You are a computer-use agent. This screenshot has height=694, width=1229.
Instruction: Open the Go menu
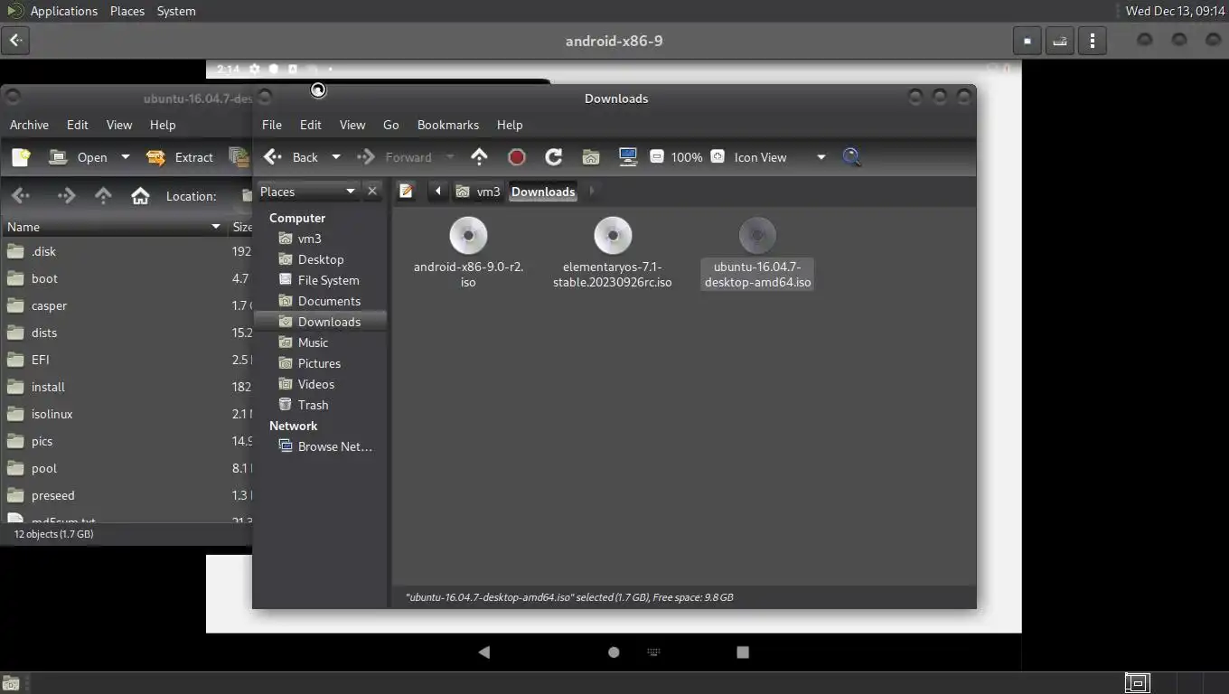[391, 125]
